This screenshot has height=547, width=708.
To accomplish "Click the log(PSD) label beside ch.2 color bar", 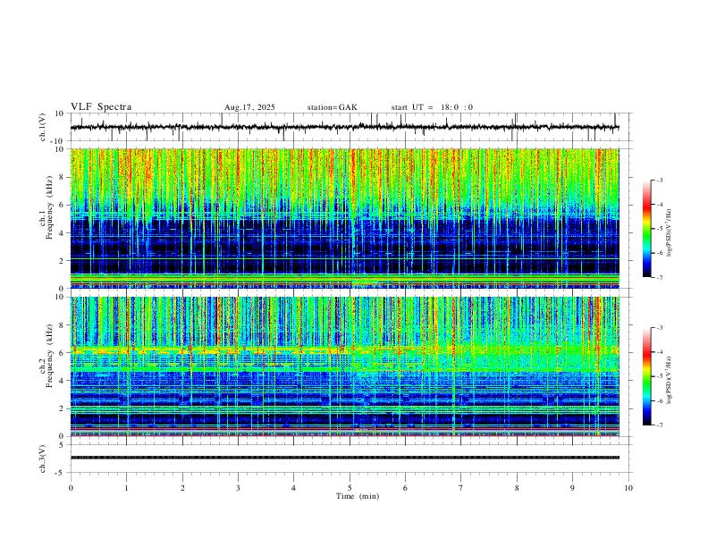I will pos(670,380).
